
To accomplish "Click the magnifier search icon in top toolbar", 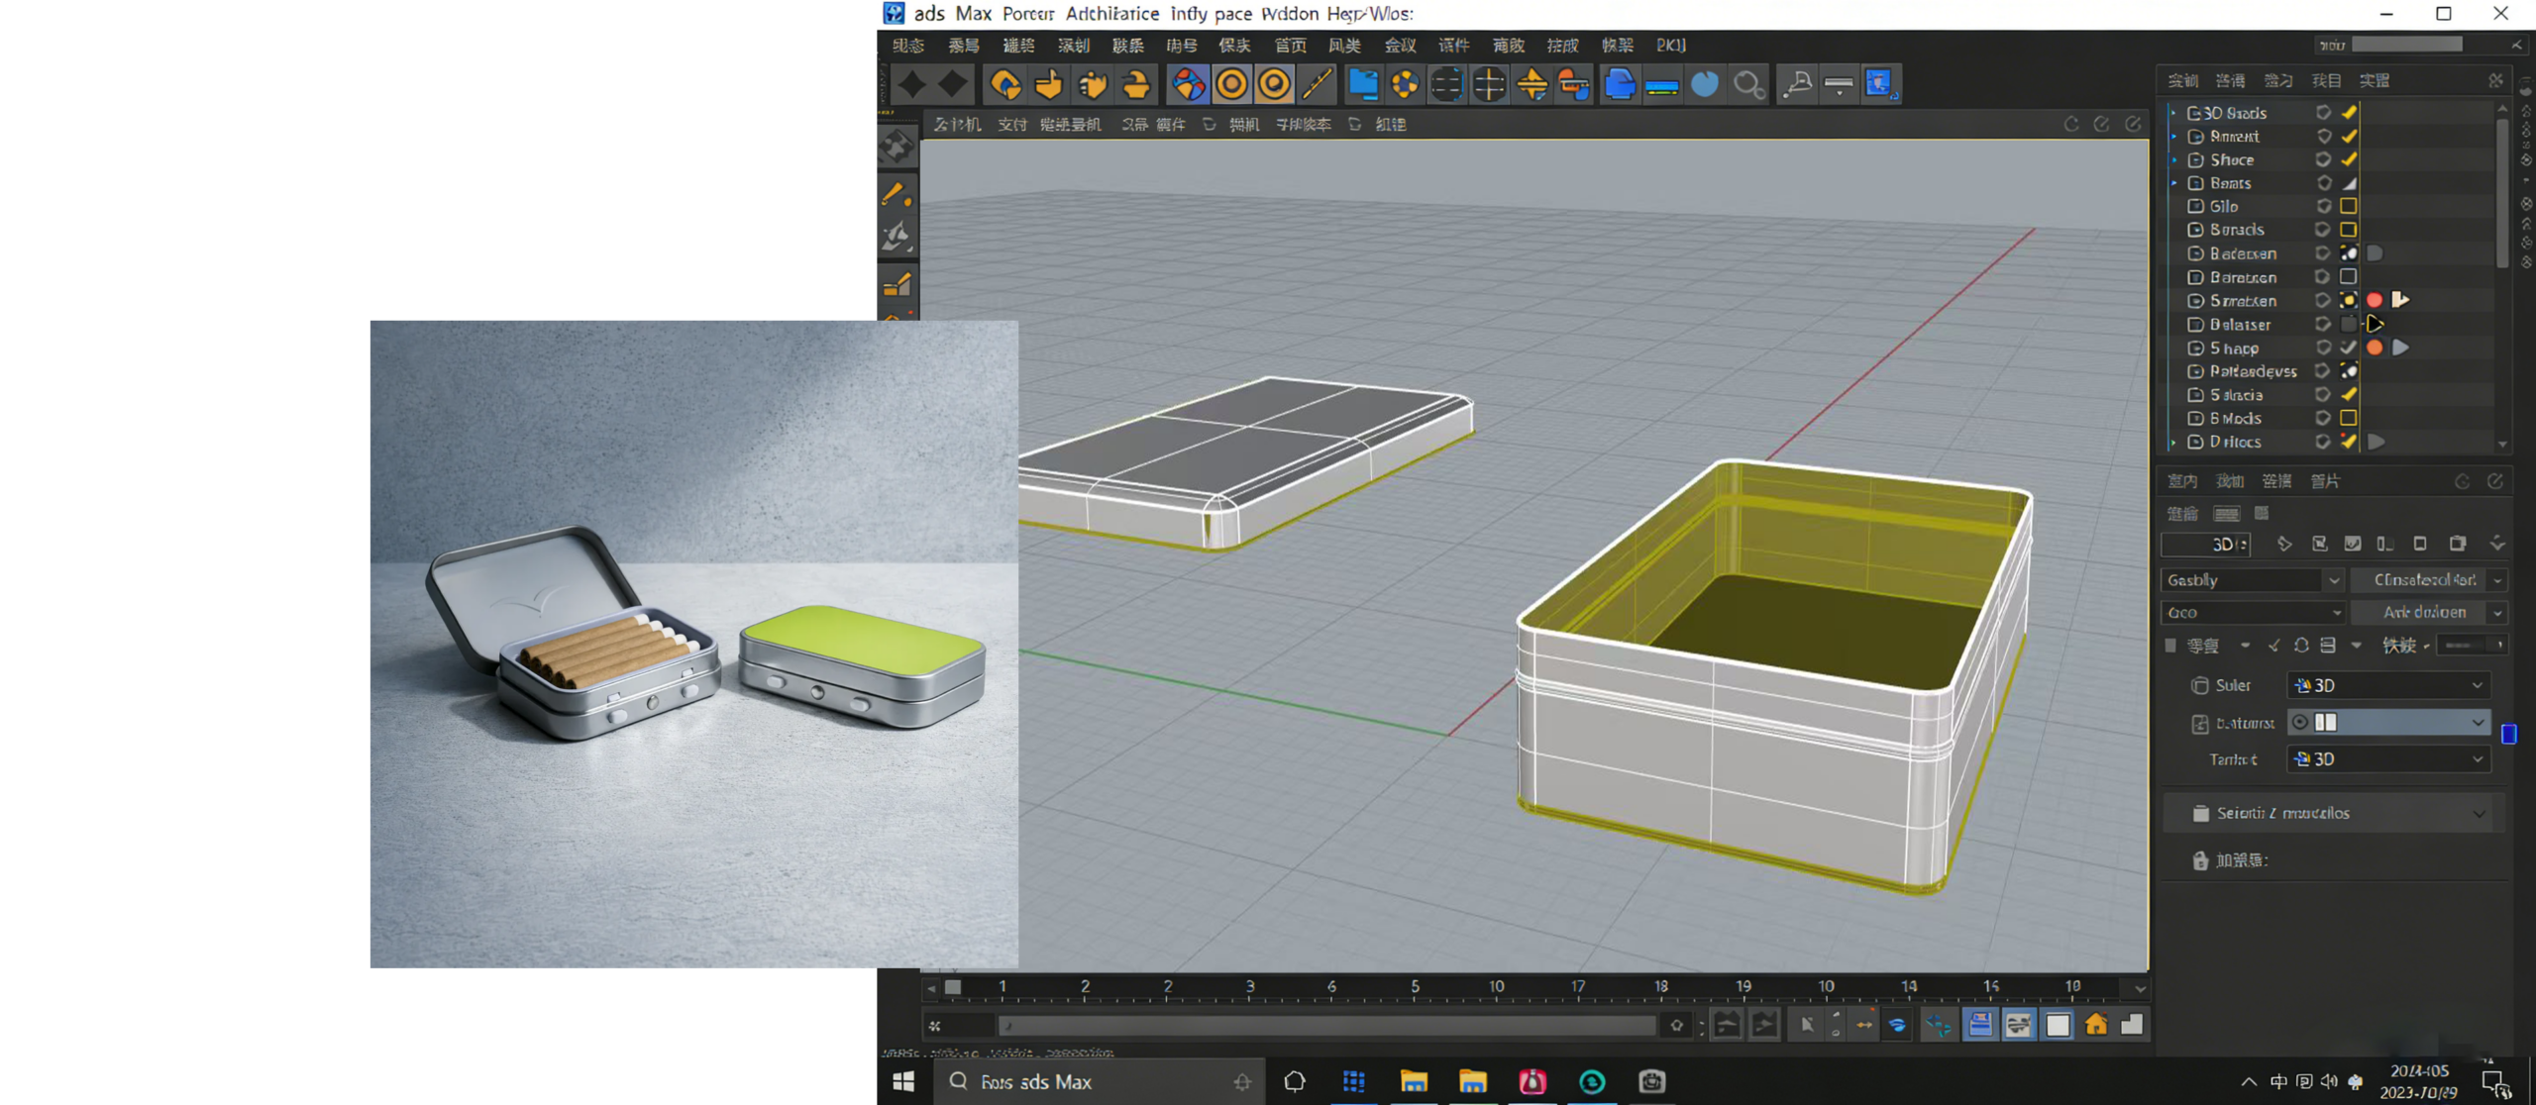I will (x=1747, y=85).
